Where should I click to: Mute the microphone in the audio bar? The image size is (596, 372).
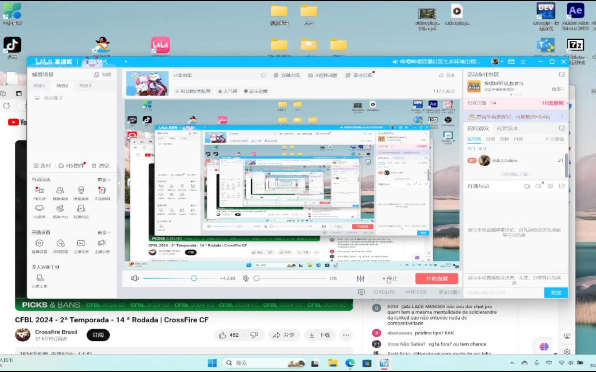pyautogui.click(x=246, y=278)
